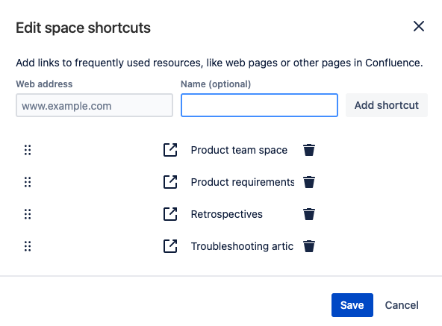Click the external link icon beside Troubleshooting articles
Screen dimensions: 442x326
tap(170, 246)
